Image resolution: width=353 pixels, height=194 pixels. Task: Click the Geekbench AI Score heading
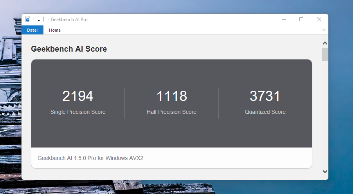click(69, 49)
